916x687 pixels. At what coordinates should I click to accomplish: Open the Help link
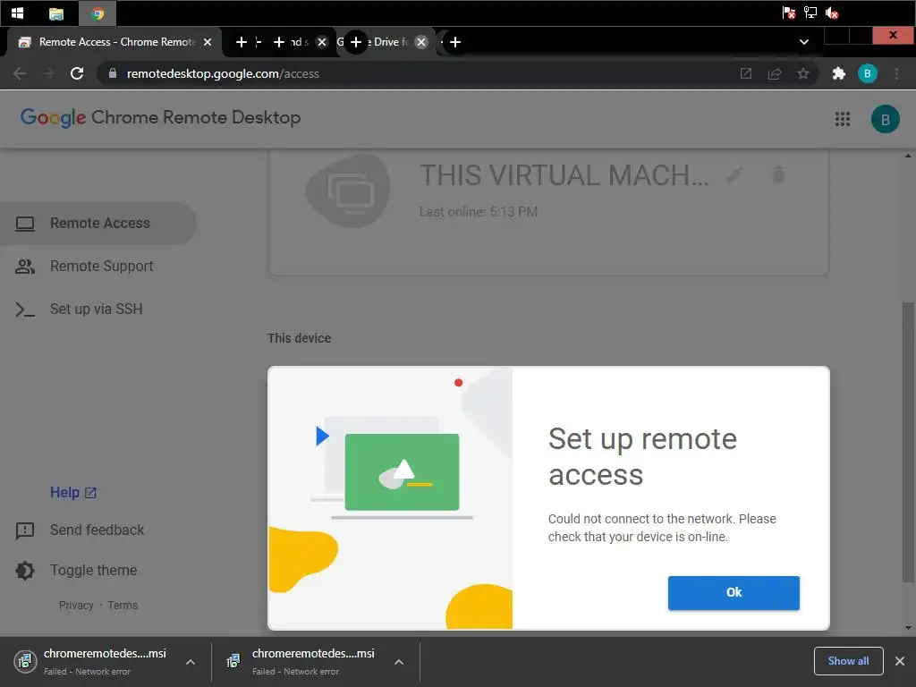(73, 493)
